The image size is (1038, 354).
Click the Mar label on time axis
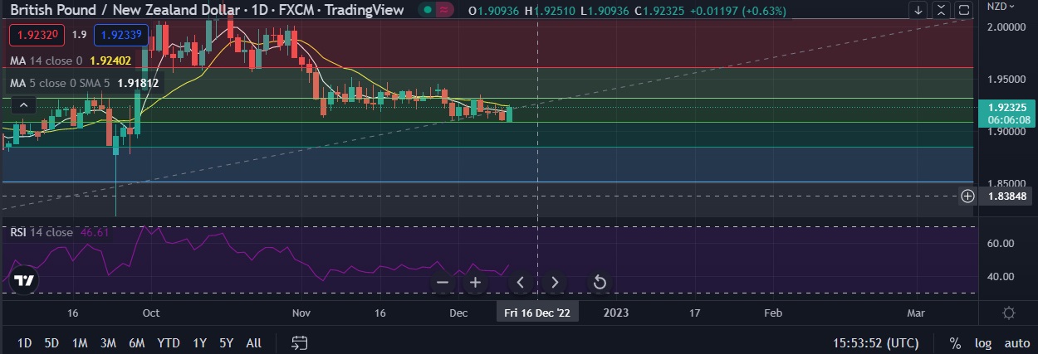click(x=916, y=313)
